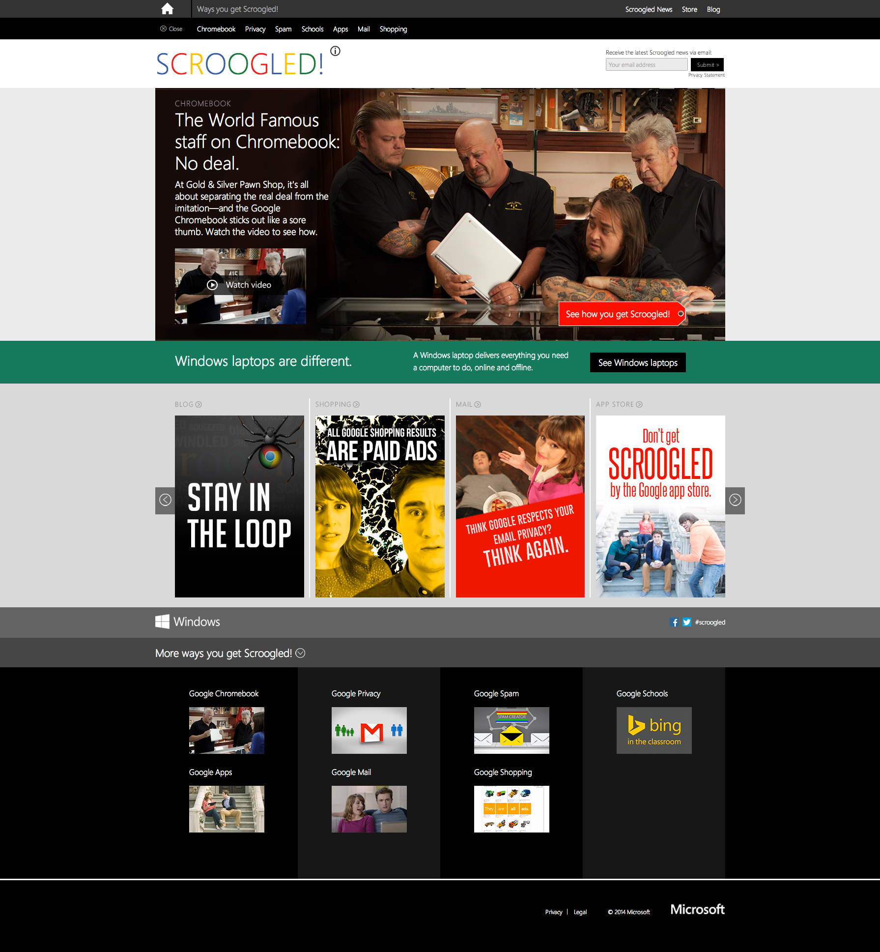Click the SHOPPING section arrow icon
880x952 pixels.
tap(356, 404)
